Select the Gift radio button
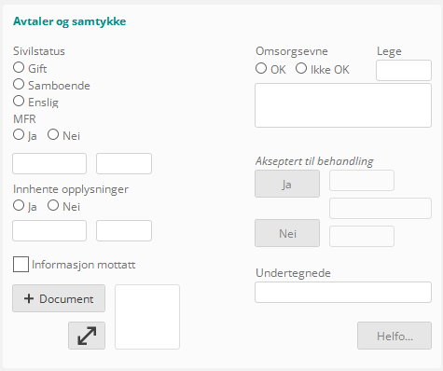 click(19, 67)
